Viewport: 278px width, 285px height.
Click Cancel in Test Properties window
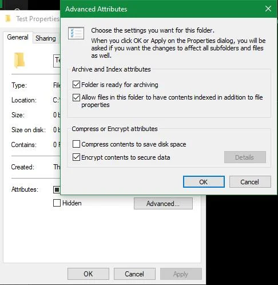tap(134, 274)
